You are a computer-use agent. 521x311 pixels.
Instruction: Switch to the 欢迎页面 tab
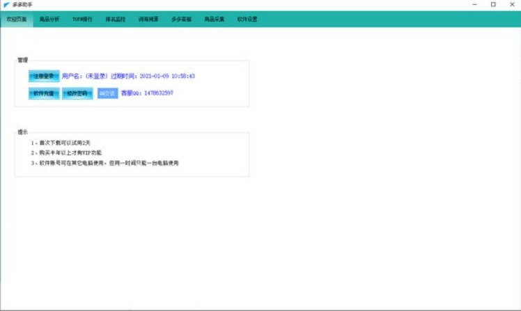coord(16,19)
